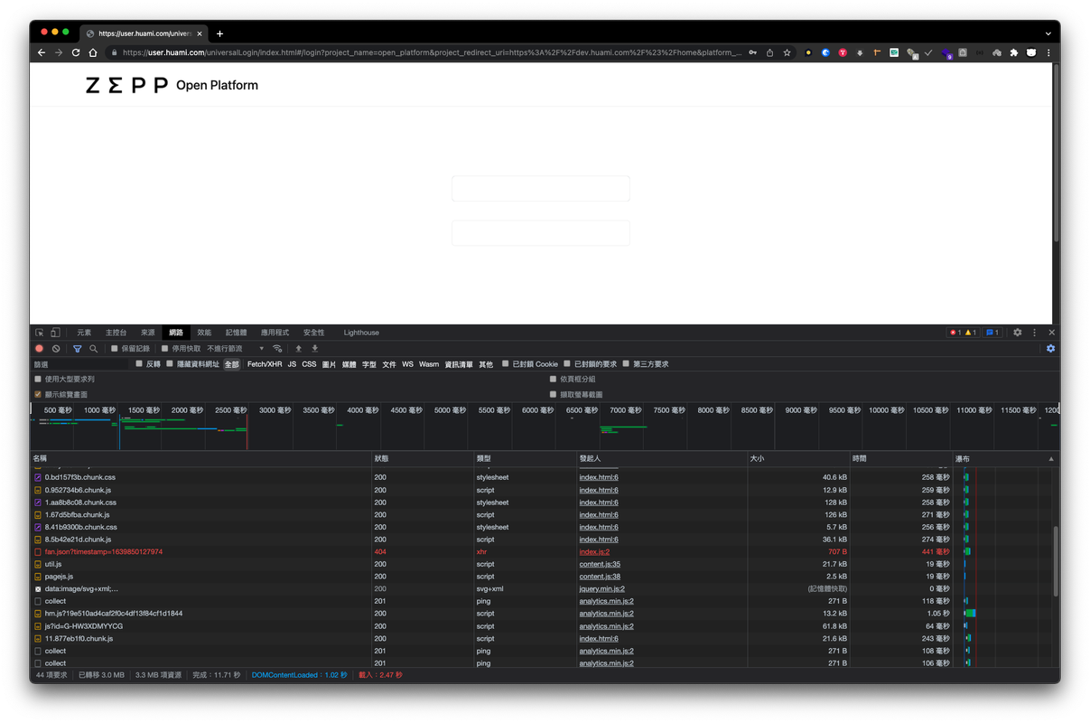This screenshot has width=1090, height=723.
Task: Open the Chrome three-dot menu
Action: point(1048,53)
